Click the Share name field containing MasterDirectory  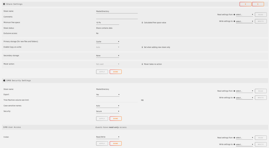tap(117, 11)
